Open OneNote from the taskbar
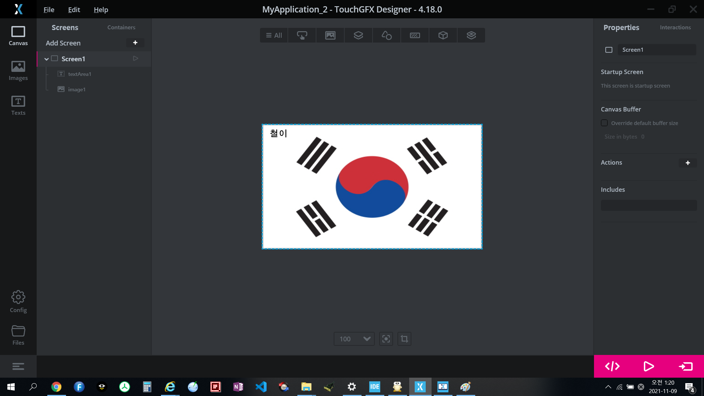704x396 pixels. click(x=238, y=387)
